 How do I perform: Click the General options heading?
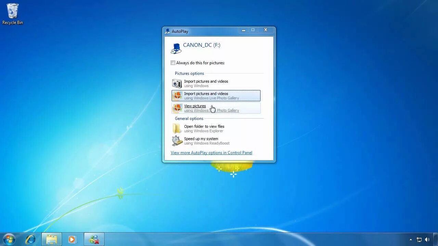click(189, 119)
